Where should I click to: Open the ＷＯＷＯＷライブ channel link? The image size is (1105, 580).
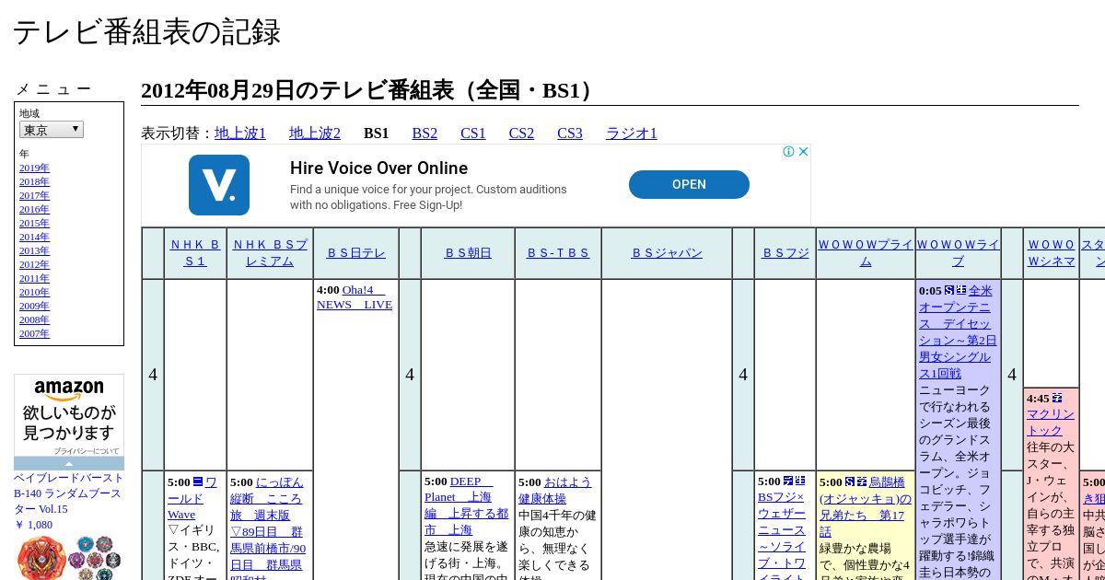pos(959,253)
